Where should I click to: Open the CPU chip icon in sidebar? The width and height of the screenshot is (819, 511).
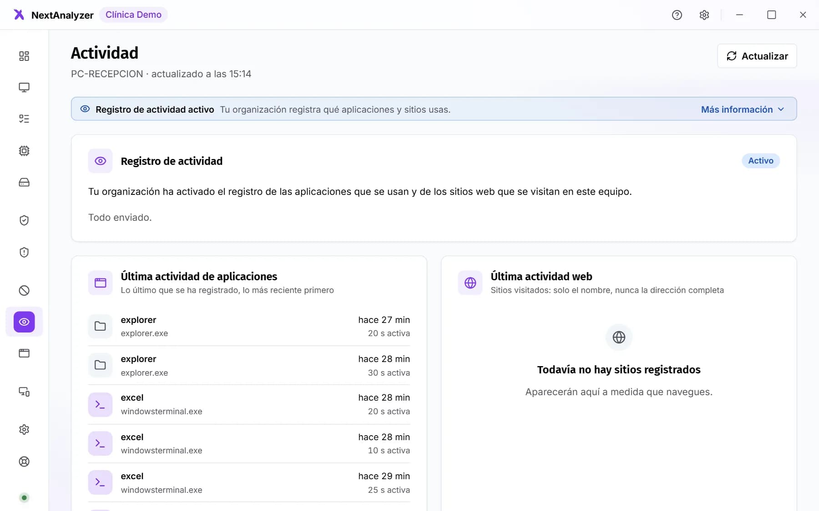(x=24, y=151)
